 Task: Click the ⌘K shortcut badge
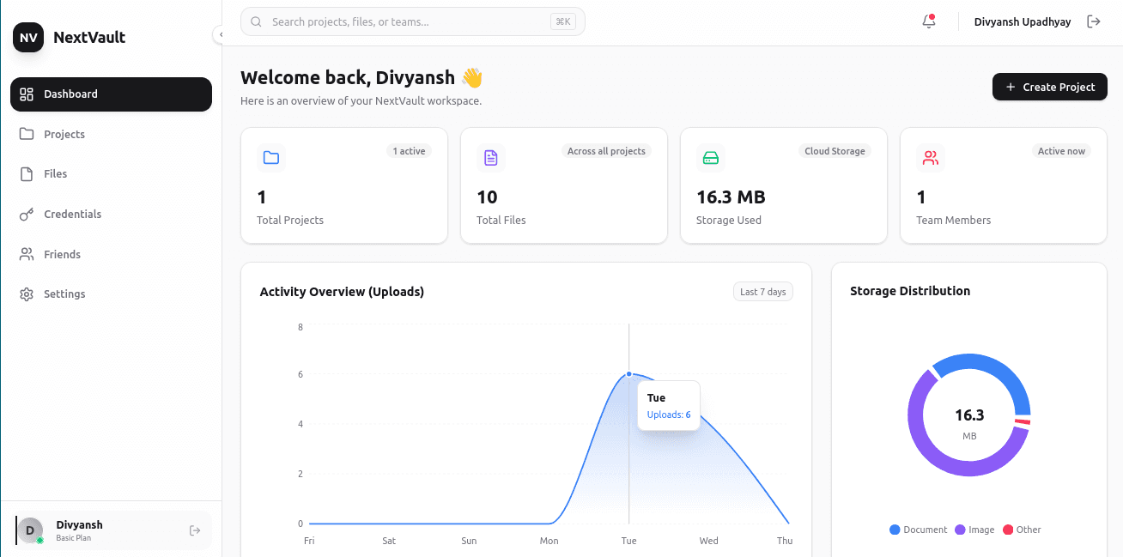(563, 21)
